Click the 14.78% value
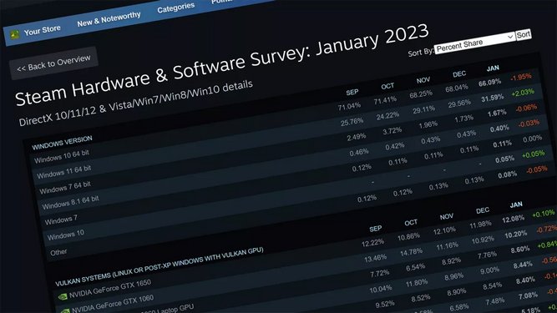Screen dimensions: 557x313 pos(412,252)
